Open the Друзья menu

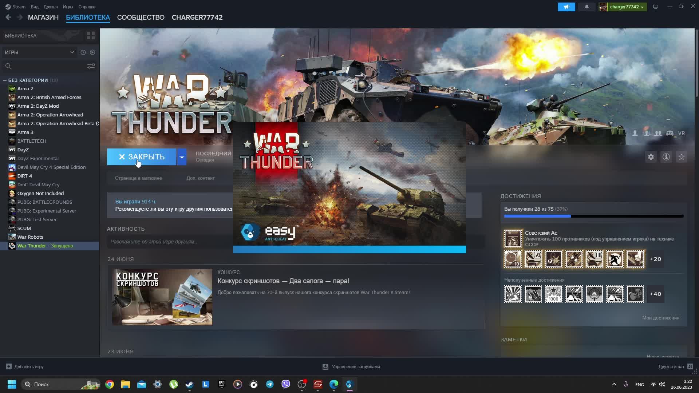click(51, 7)
